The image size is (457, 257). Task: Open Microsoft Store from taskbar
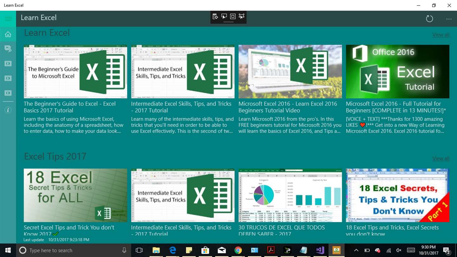[205, 250]
